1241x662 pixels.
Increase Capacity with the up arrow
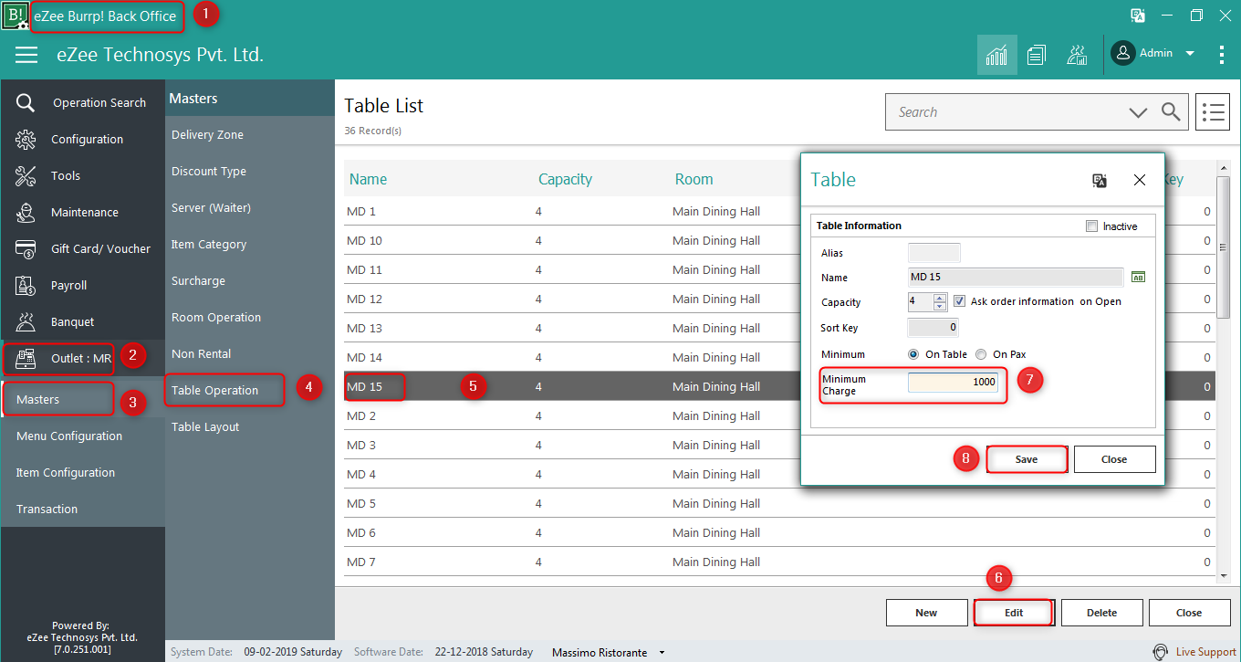click(940, 298)
